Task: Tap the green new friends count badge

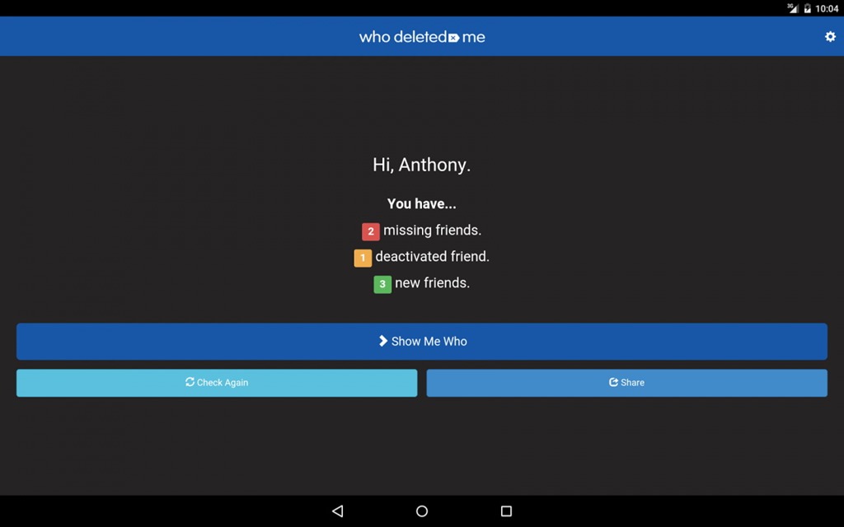Action: [x=382, y=284]
